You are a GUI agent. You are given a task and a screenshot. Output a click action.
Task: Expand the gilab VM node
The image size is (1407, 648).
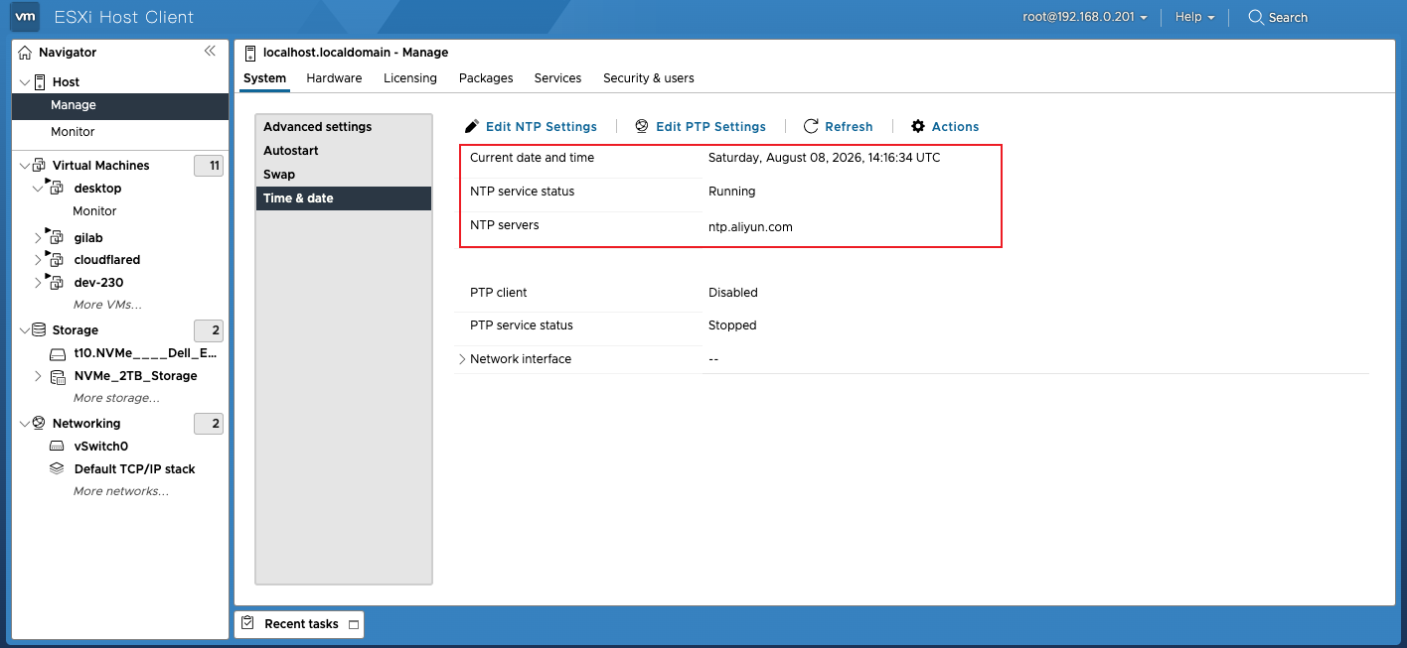coord(39,237)
